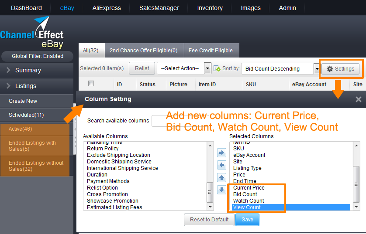Open the Admin menu
The height and width of the screenshot is (234, 366).
click(287, 8)
